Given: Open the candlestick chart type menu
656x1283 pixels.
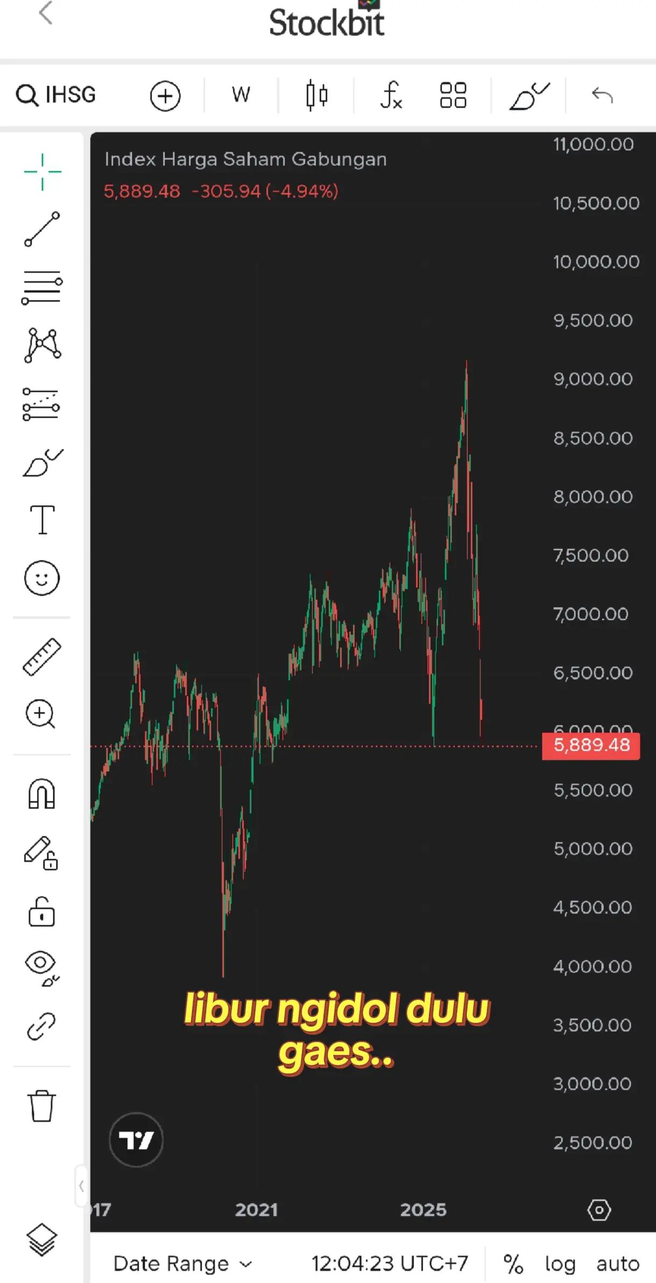Looking at the screenshot, I should click(317, 95).
